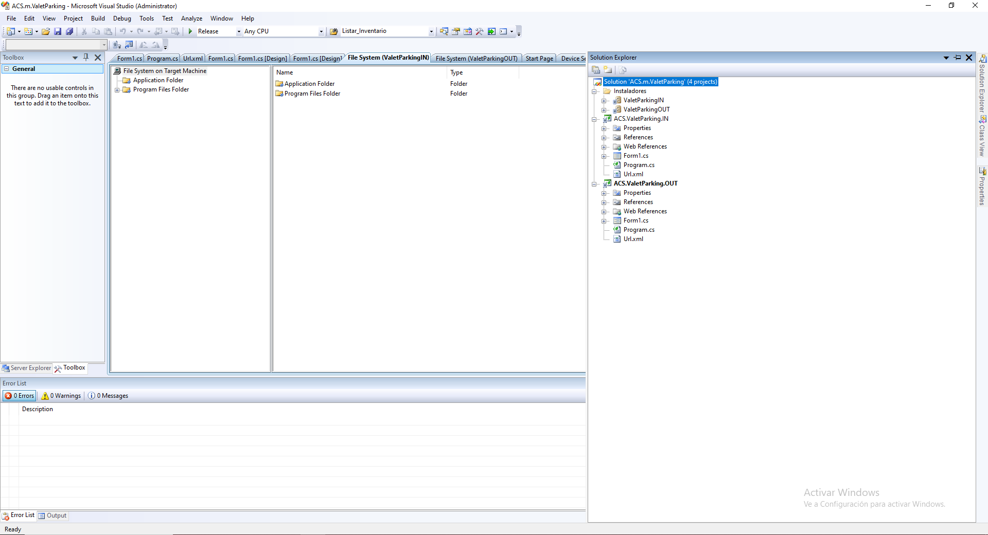
Task: Toggle the Toolbox panel auto-hide pin
Action: pyautogui.click(x=86, y=58)
